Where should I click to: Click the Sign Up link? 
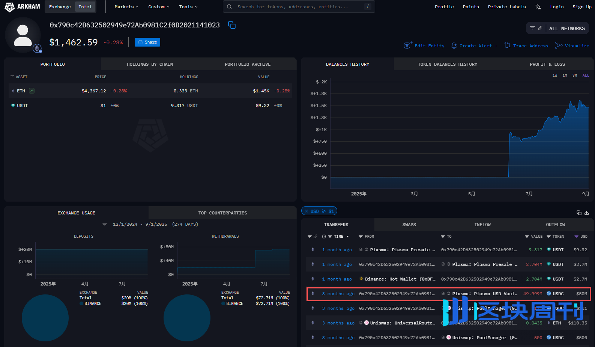(582, 7)
